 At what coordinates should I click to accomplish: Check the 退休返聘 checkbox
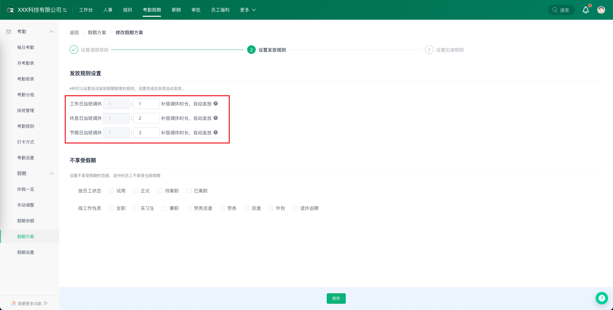(x=295, y=208)
